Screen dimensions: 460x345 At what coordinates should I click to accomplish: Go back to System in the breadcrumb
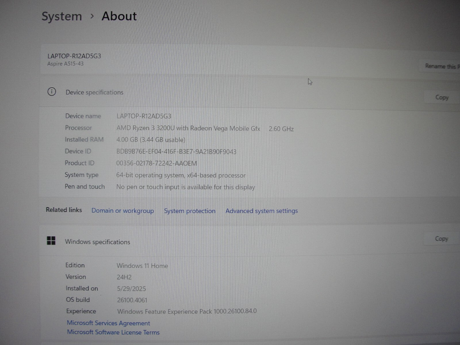tap(62, 16)
